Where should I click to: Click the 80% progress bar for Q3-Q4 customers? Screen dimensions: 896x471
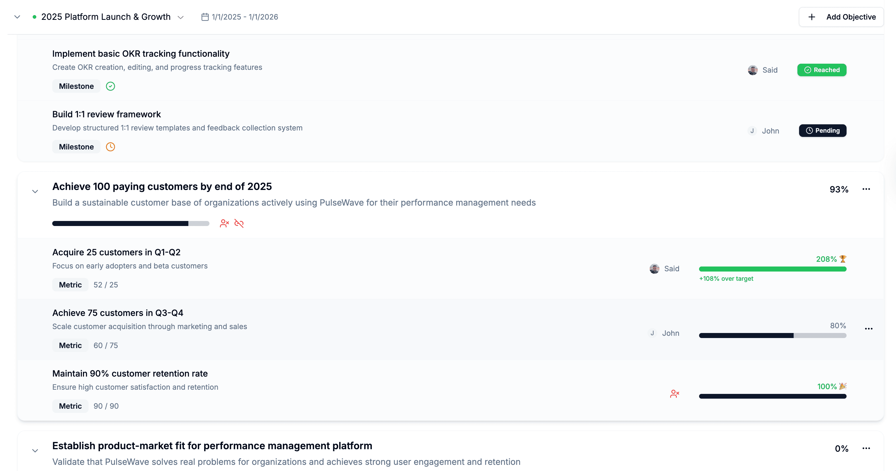point(772,336)
